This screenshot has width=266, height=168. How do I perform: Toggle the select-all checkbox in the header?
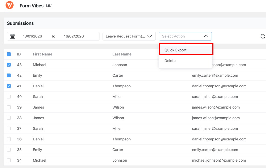click(x=9, y=54)
